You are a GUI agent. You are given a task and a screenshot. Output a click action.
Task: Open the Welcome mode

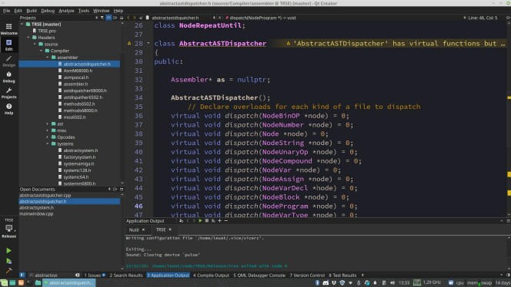[x=8, y=28]
